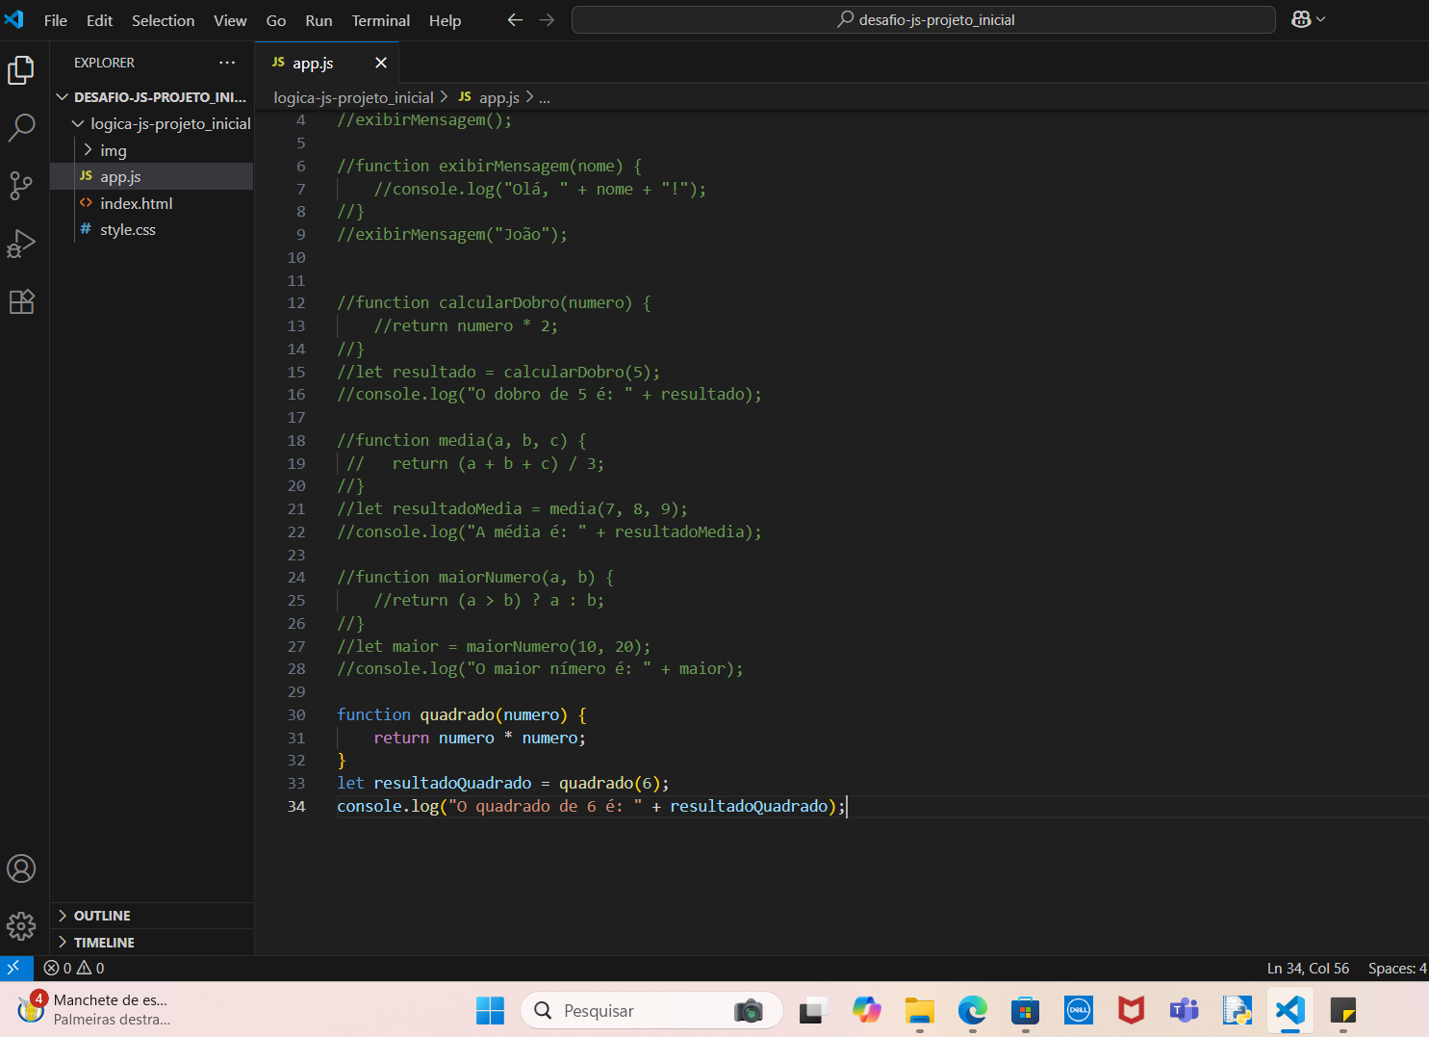The height and width of the screenshot is (1037, 1429).
Task: Expand the TIMELINE section
Action: point(152,943)
